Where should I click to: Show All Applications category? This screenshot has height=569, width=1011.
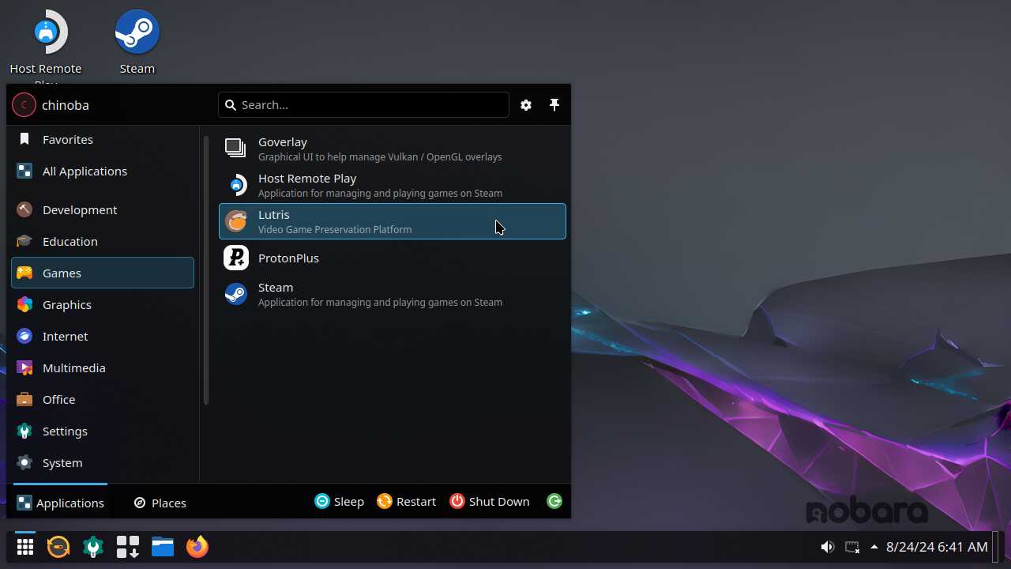coord(103,171)
